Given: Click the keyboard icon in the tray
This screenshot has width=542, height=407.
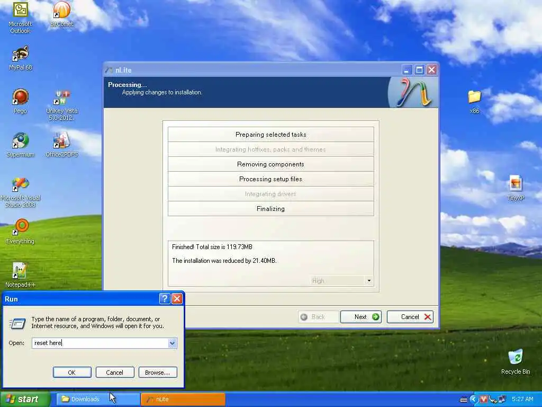Looking at the screenshot, I should click(x=464, y=400).
